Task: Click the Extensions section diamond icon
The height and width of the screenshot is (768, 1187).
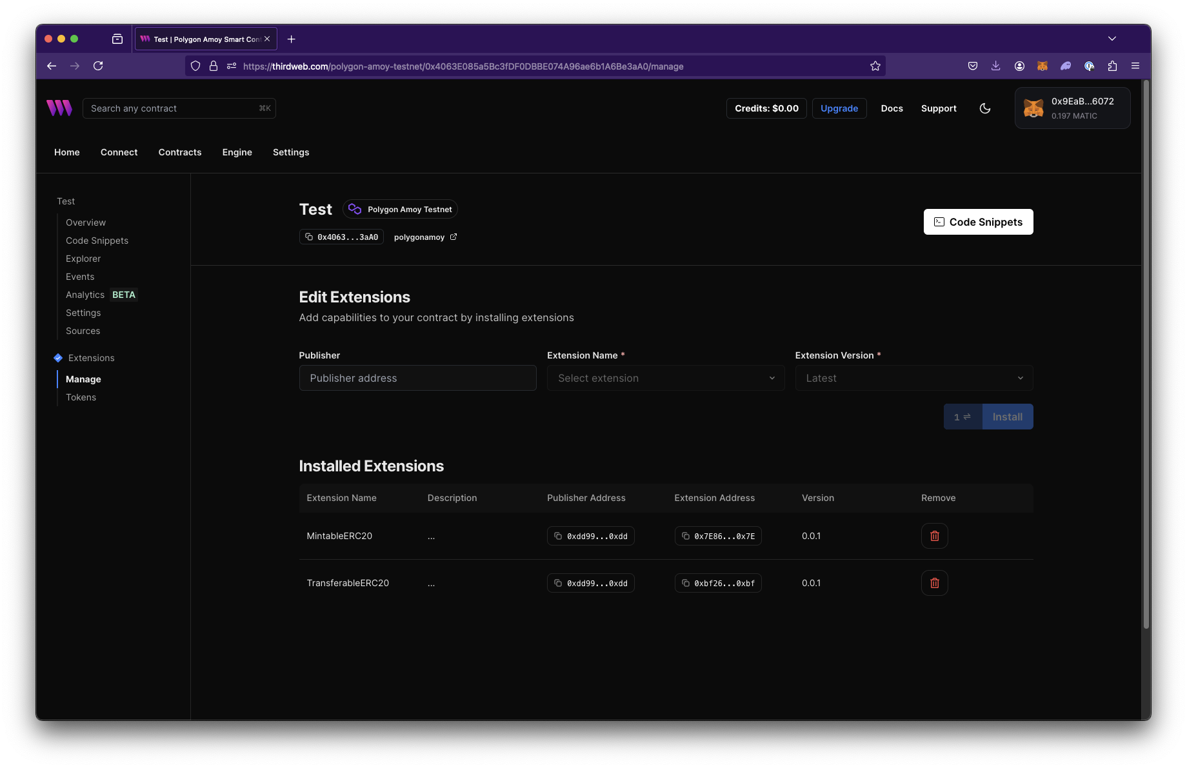Action: pyautogui.click(x=58, y=358)
